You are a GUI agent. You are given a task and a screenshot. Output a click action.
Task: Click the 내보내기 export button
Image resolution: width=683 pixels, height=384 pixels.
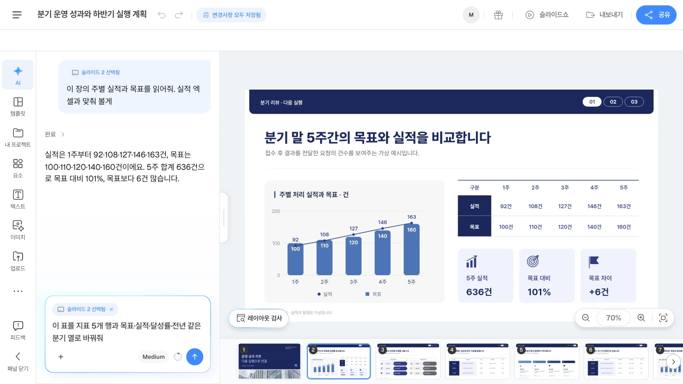[x=604, y=15]
